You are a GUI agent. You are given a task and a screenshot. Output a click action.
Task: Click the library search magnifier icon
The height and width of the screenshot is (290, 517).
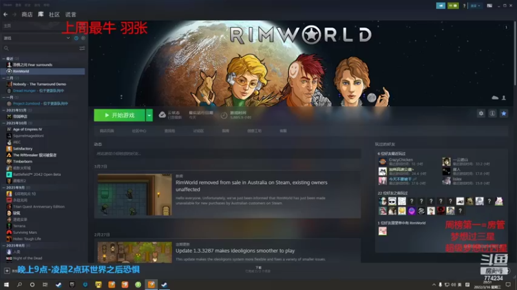6,48
